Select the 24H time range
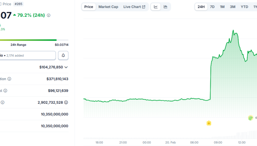This screenshot has height=146, width=257. click(201, 7)
